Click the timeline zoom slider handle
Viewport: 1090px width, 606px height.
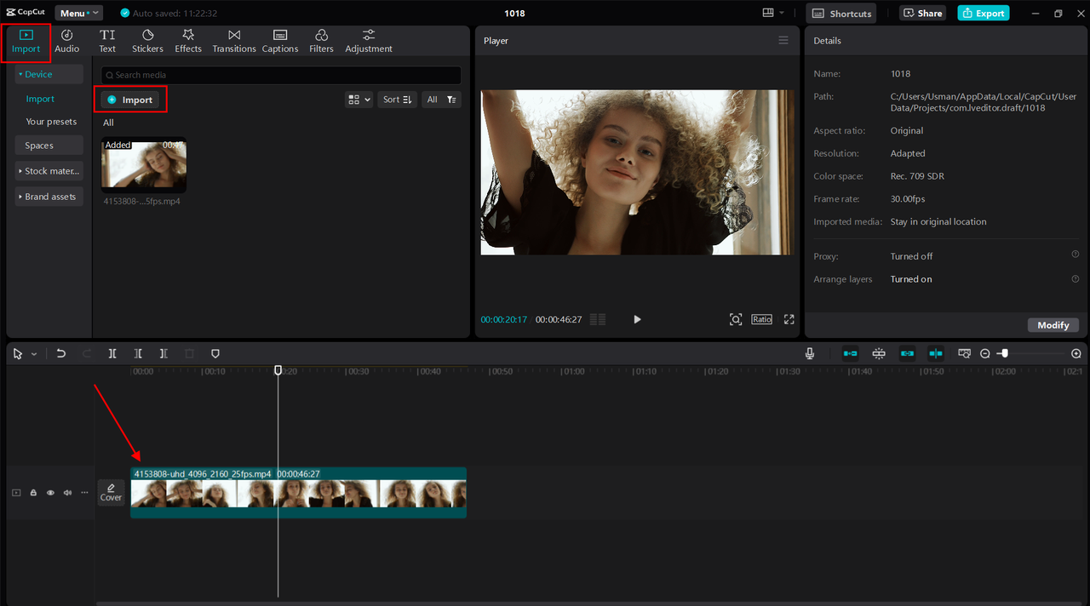click(x=1004, y=353)
